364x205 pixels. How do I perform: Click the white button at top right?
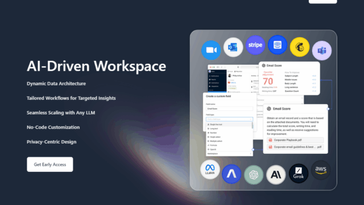pyautogui.click(x=322, y=1)
